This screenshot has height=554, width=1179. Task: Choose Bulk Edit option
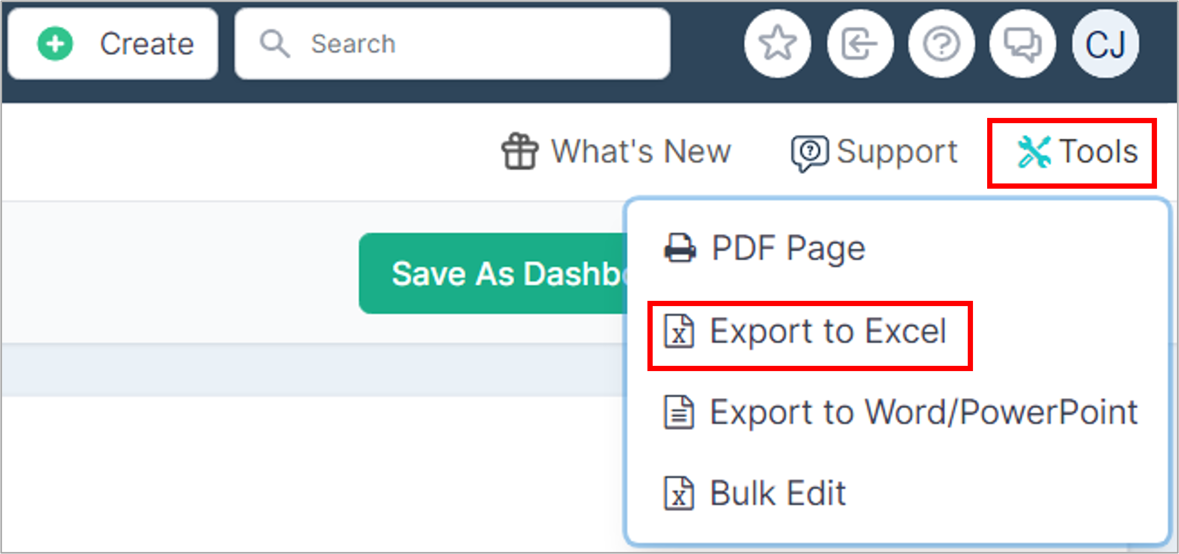(x=755, y=493)
